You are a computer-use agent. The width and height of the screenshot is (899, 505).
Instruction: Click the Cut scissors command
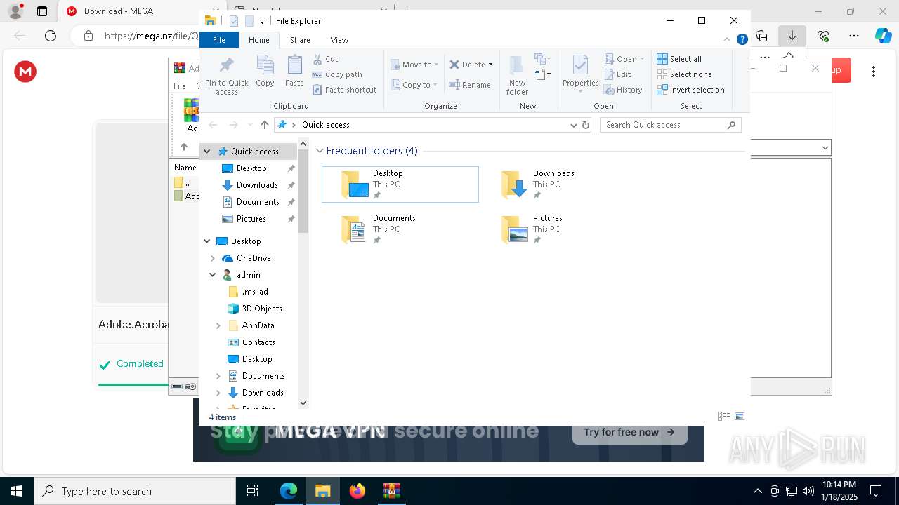pos(325,59)
